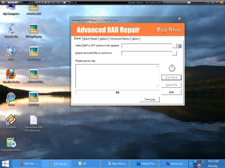Mute Winamp via speaker icon
This screenshot has height=168, width=225.
click(x=58, y=3)
